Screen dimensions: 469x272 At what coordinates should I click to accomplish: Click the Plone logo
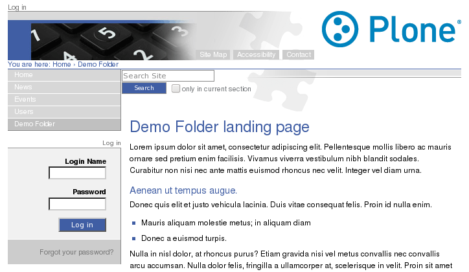(x=391, y=29)
